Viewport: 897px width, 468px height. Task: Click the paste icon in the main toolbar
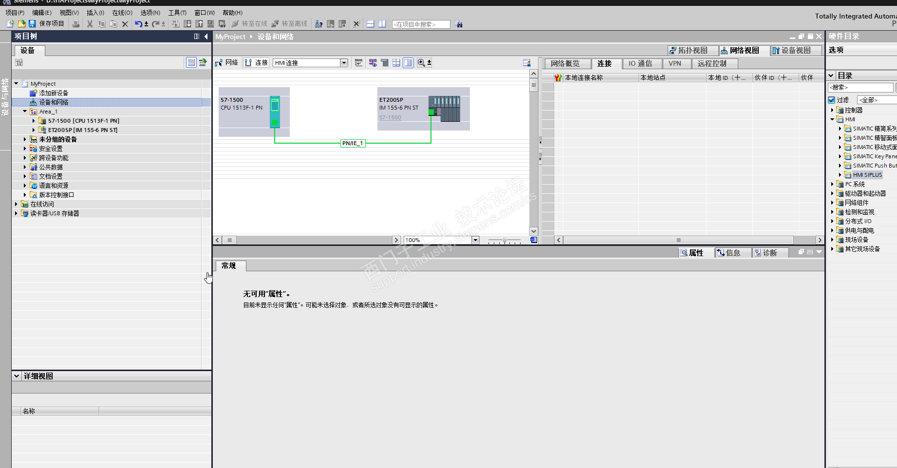tap(113, 24)
